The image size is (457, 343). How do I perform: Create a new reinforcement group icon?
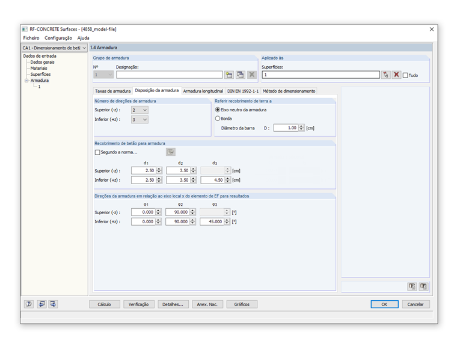tap(229, 75)
